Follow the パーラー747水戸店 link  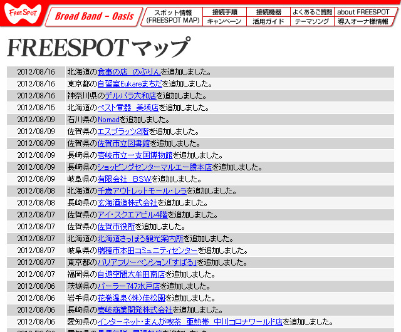pyautogui.click(x=128, y=286)
